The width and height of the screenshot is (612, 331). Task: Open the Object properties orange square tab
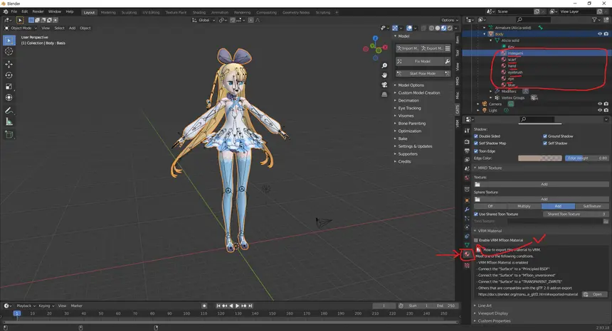point(467,200)
